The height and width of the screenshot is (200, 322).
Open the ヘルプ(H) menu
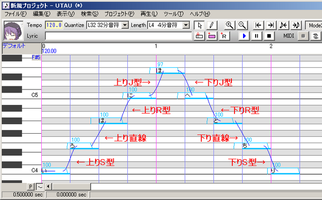[200, 14]
